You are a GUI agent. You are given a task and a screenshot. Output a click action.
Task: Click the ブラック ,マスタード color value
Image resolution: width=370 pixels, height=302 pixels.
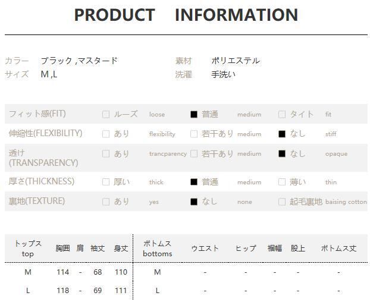click(79, 61)
